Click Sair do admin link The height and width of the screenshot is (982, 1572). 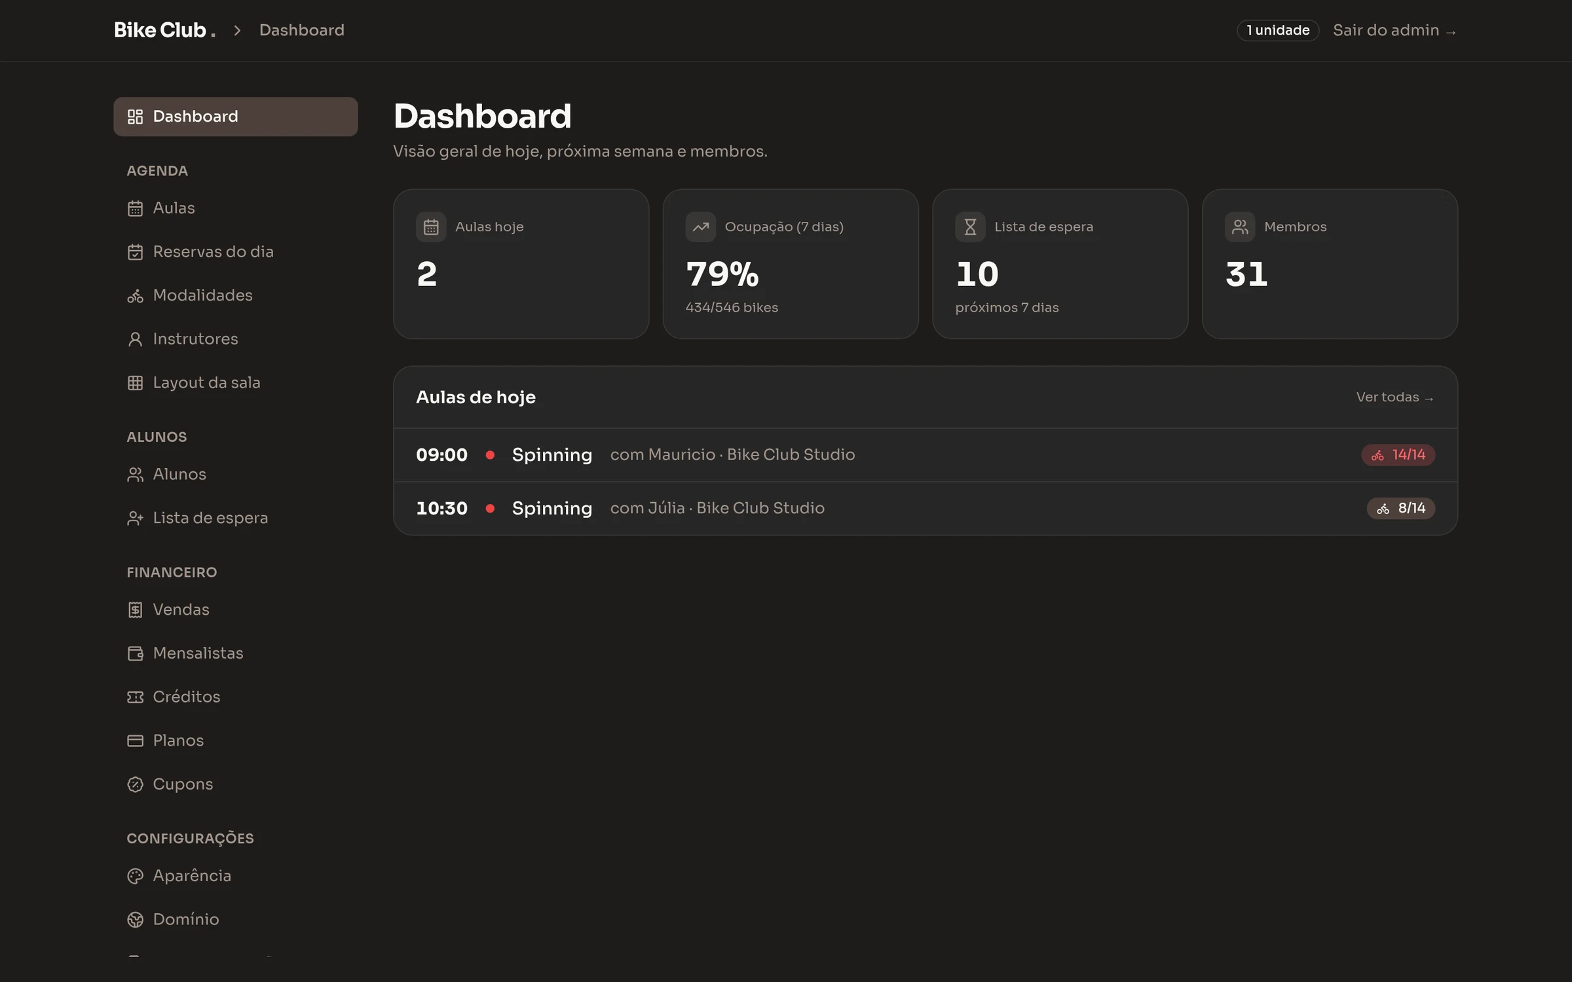pyautogui.click(x=1394, y=30)
